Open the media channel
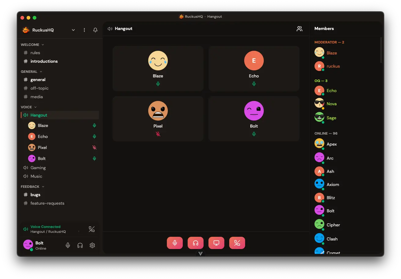 [60, 97]
